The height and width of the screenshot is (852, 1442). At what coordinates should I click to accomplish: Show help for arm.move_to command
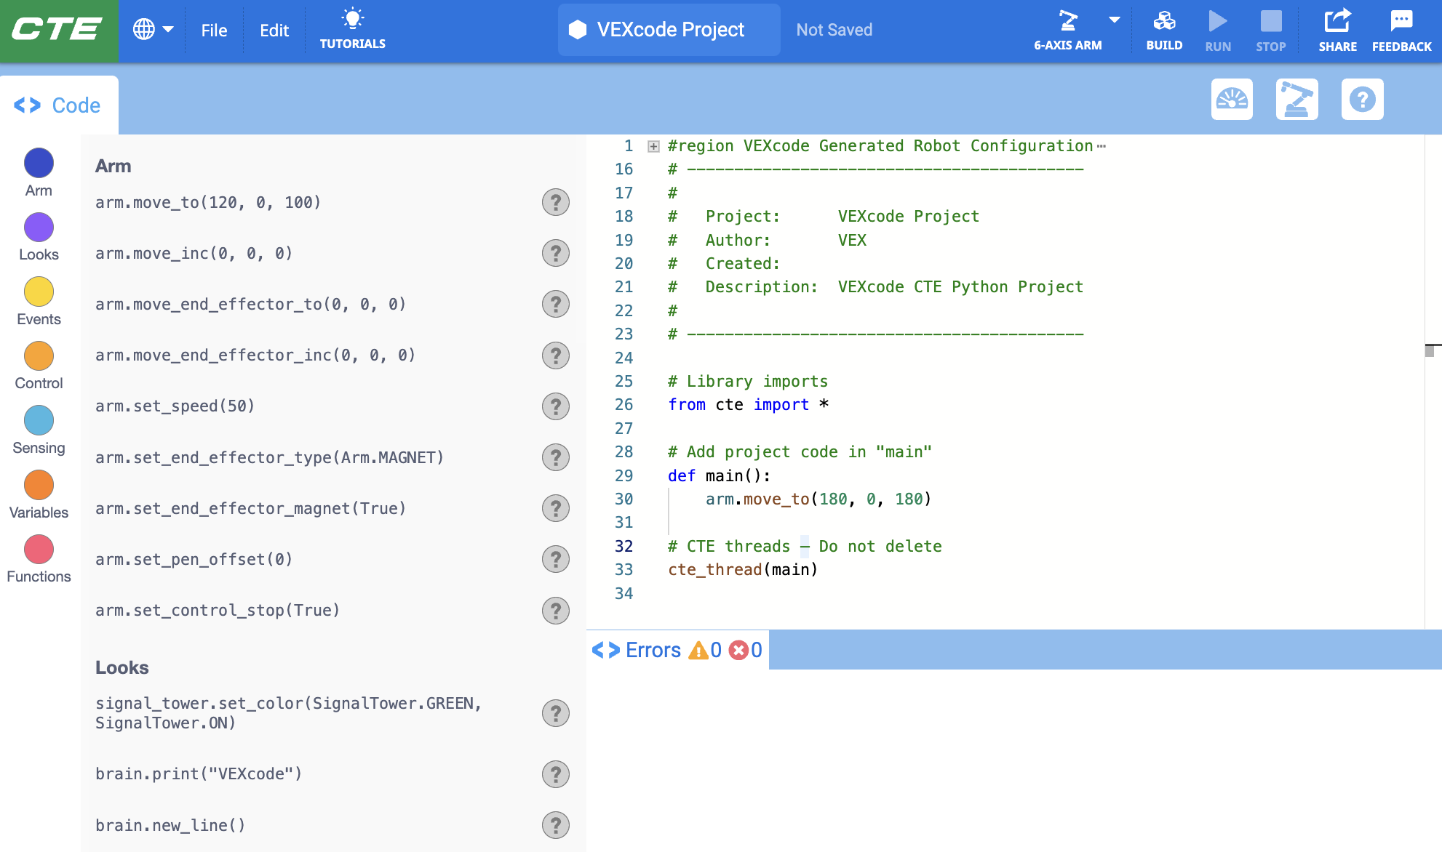[556, 203]
